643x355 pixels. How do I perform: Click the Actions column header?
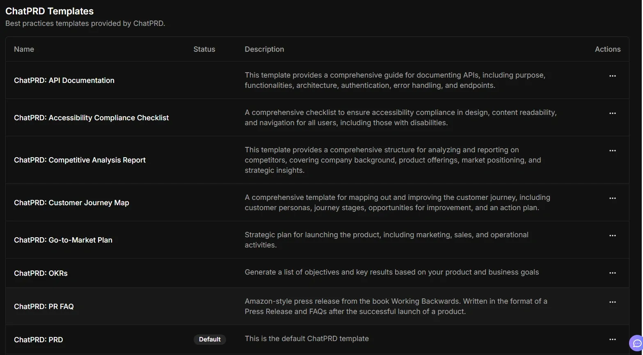click(x=608, y=49)
